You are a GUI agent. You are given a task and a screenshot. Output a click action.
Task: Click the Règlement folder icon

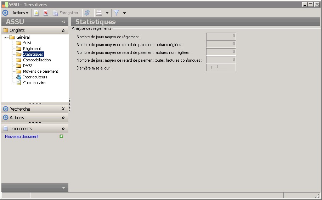[19, 49]
